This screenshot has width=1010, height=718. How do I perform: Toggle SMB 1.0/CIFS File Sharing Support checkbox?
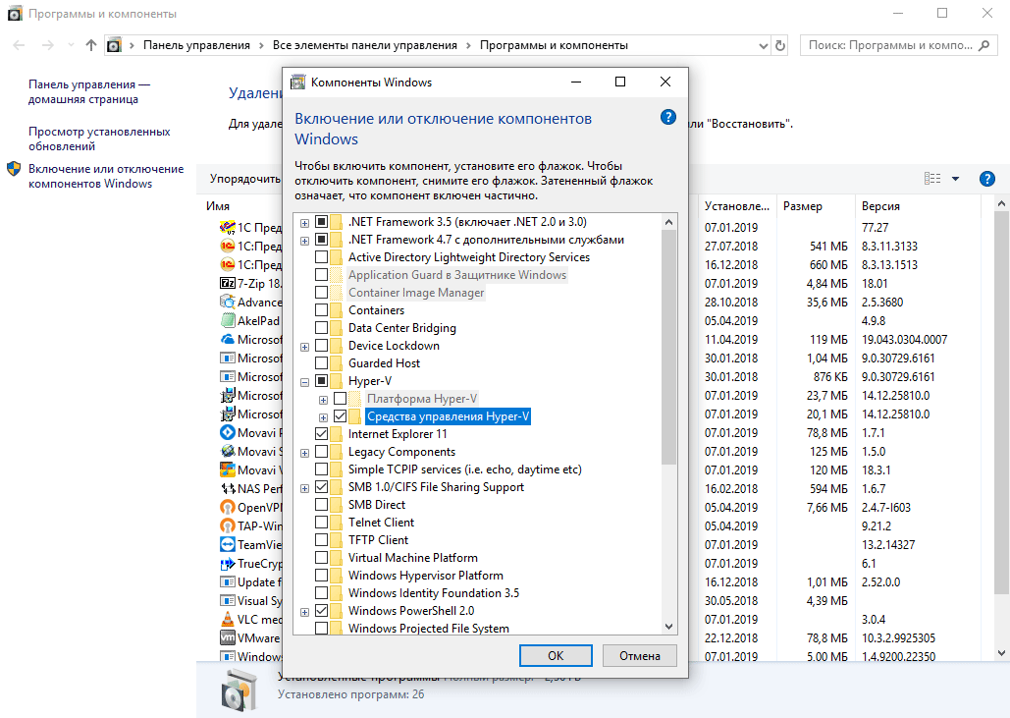pos(321,487)
